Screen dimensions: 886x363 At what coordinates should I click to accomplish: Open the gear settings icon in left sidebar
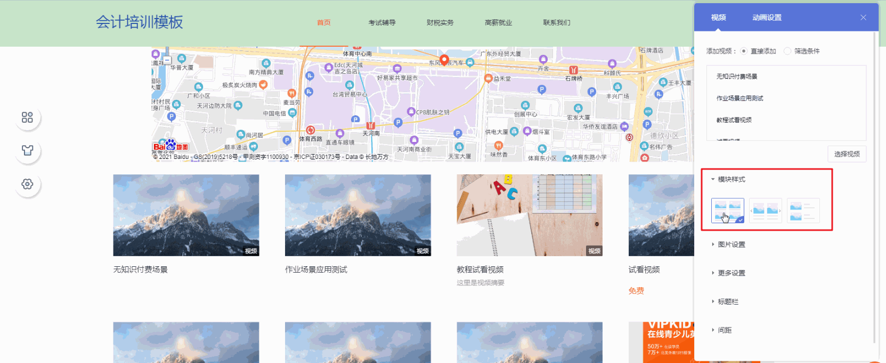(27, 184)
